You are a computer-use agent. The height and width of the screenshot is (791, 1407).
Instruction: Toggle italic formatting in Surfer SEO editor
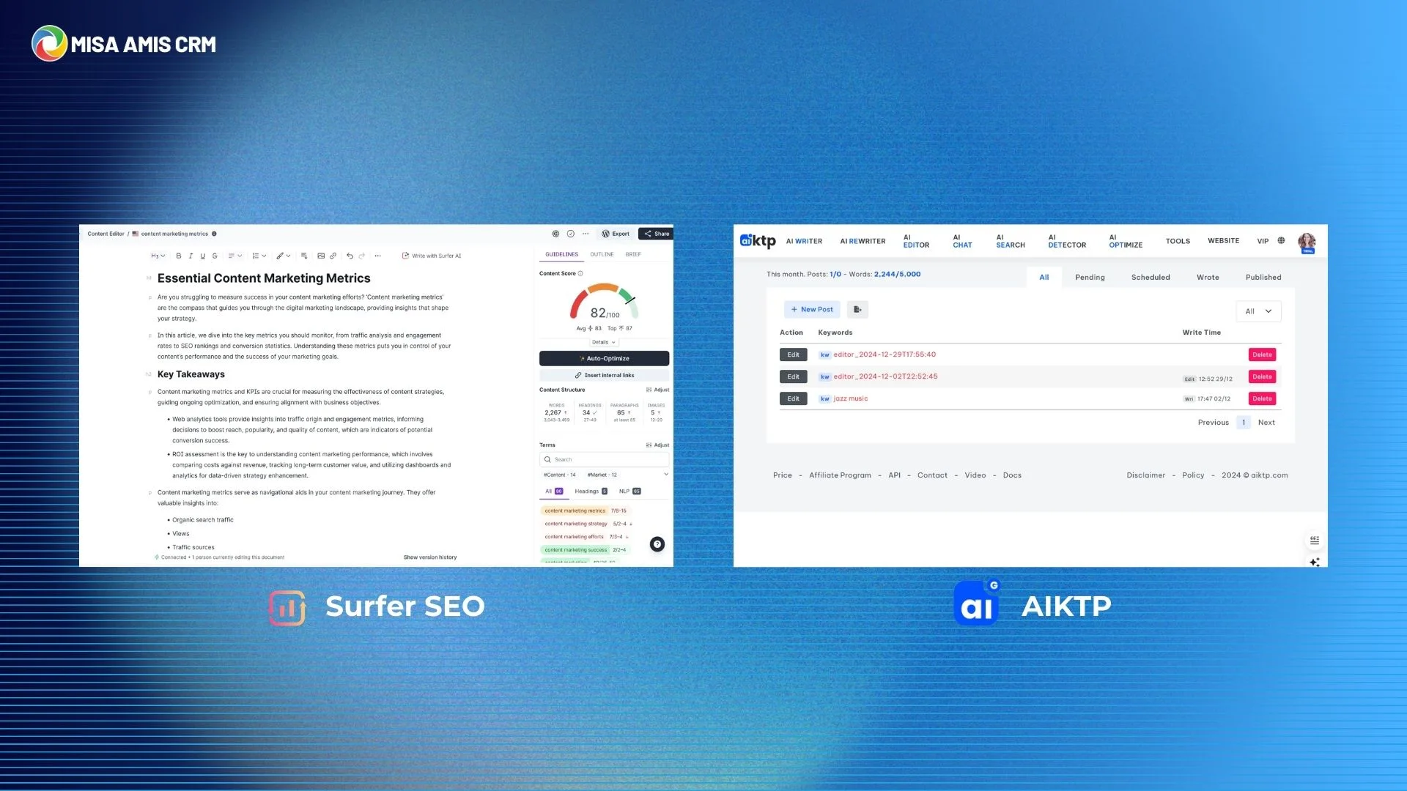(x=191, y=256)
